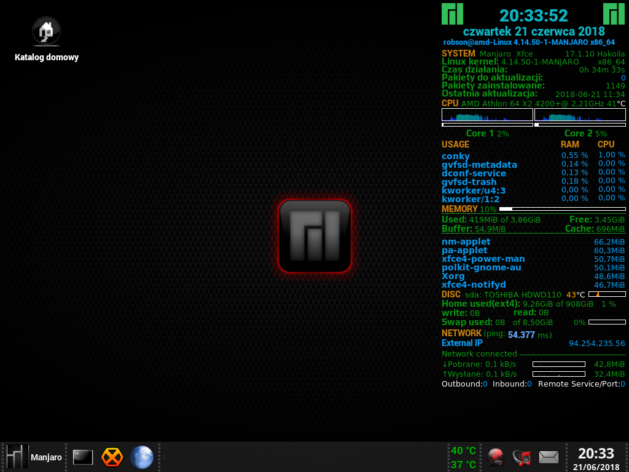The image size is (629, 472).
Task: Click the robson@amd-Linux host line
Action: click(529, 42)
